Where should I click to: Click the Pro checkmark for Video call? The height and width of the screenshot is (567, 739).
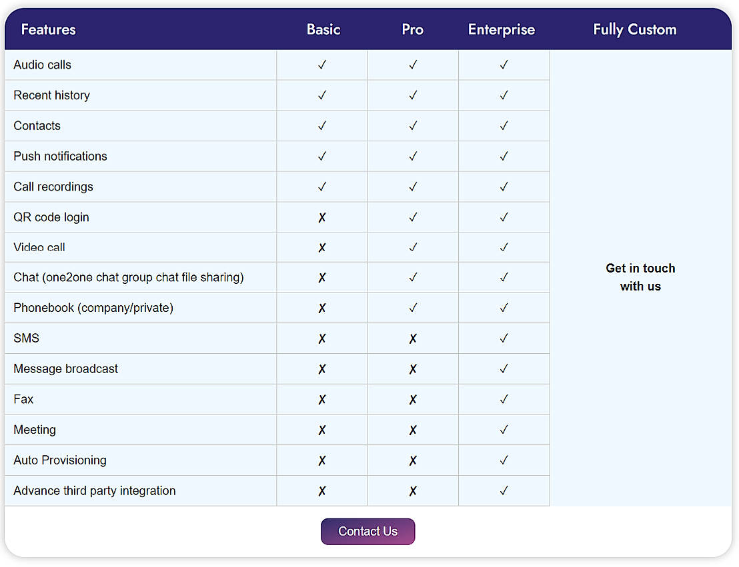pos(413,247)
